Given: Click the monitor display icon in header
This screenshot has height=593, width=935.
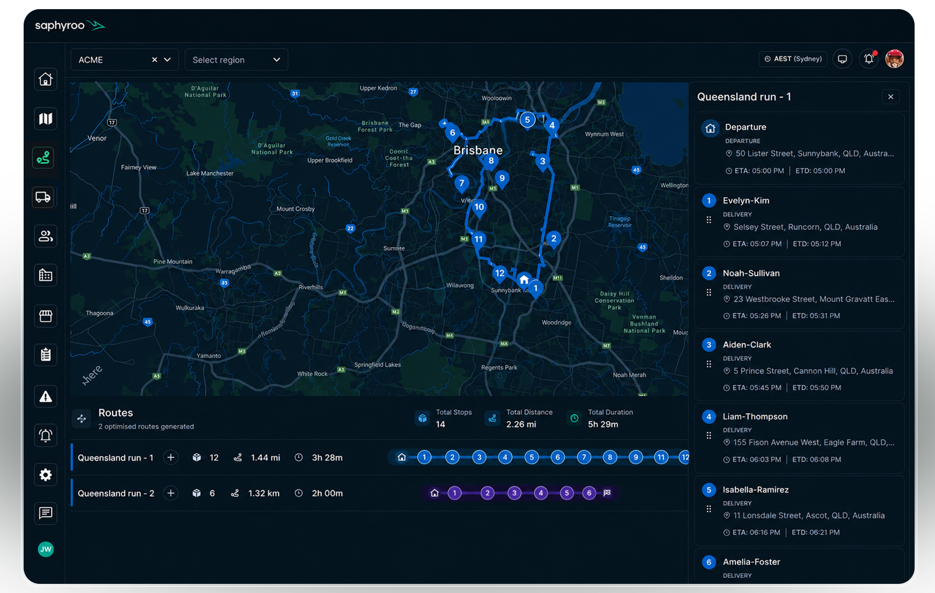Looking at the screenshot, I should [842, 59].
